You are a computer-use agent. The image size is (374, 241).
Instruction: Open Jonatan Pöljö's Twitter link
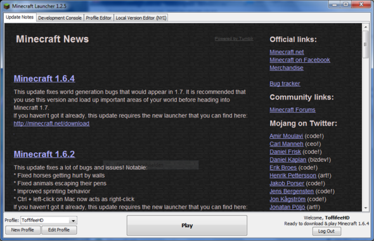click(x=287, y=207)
